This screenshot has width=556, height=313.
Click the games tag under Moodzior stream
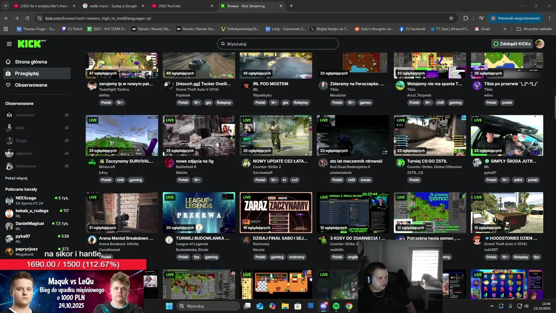click(365, 103)
